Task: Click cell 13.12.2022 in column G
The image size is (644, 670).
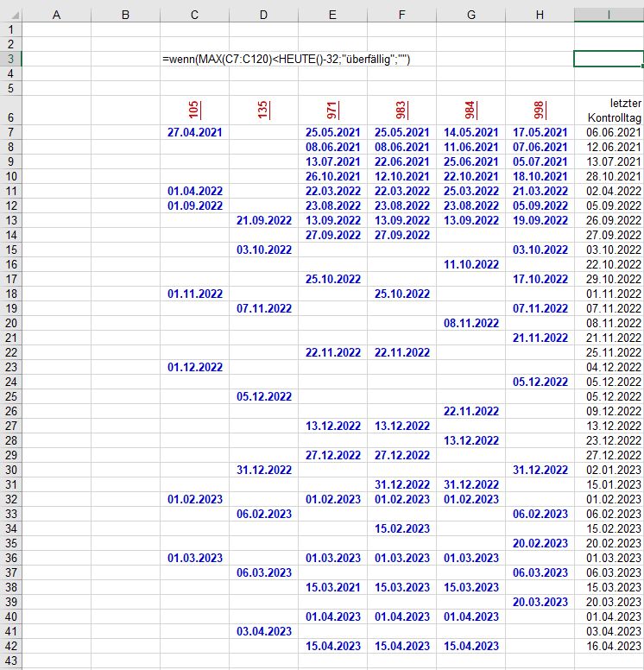Action: tap(471, 440)
